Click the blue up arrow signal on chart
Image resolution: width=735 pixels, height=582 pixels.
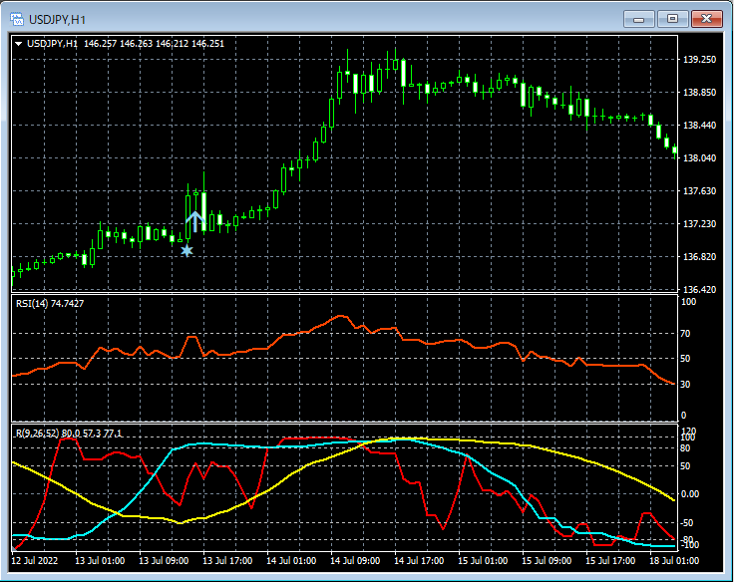pyautogui.click(x=195, y=219)
